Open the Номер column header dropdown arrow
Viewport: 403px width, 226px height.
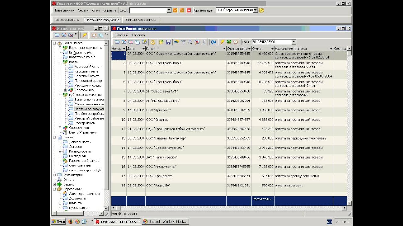click(x=124, y=49)
